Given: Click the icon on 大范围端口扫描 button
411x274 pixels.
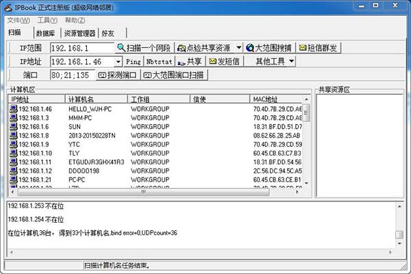Looking at the screenshot, I should click(x=147, y=75).
